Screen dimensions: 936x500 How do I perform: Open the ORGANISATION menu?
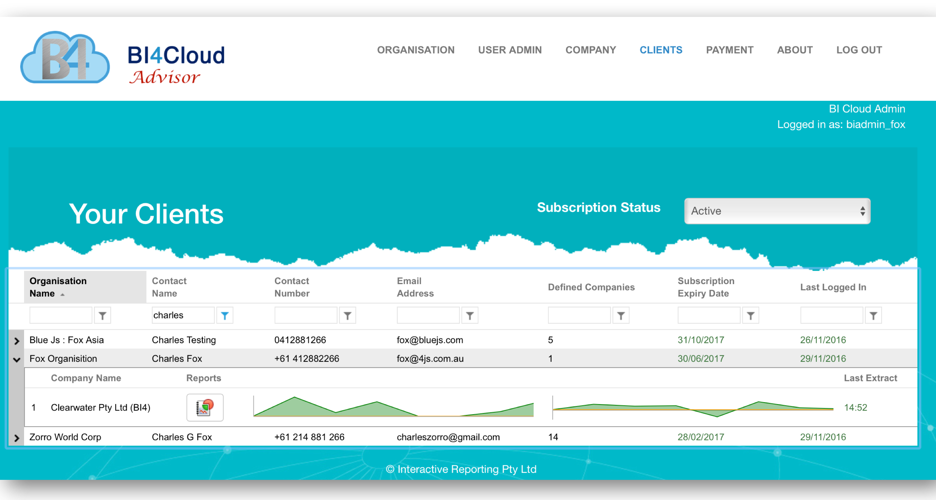coord(416,50)
